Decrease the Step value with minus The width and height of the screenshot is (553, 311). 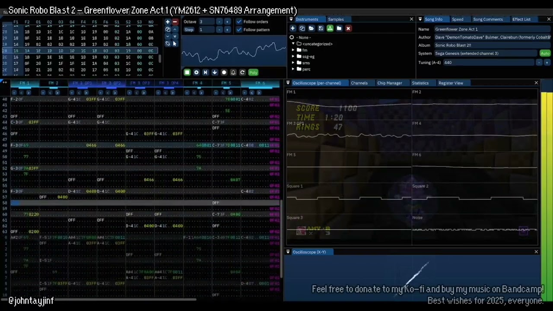pos(219,30)
